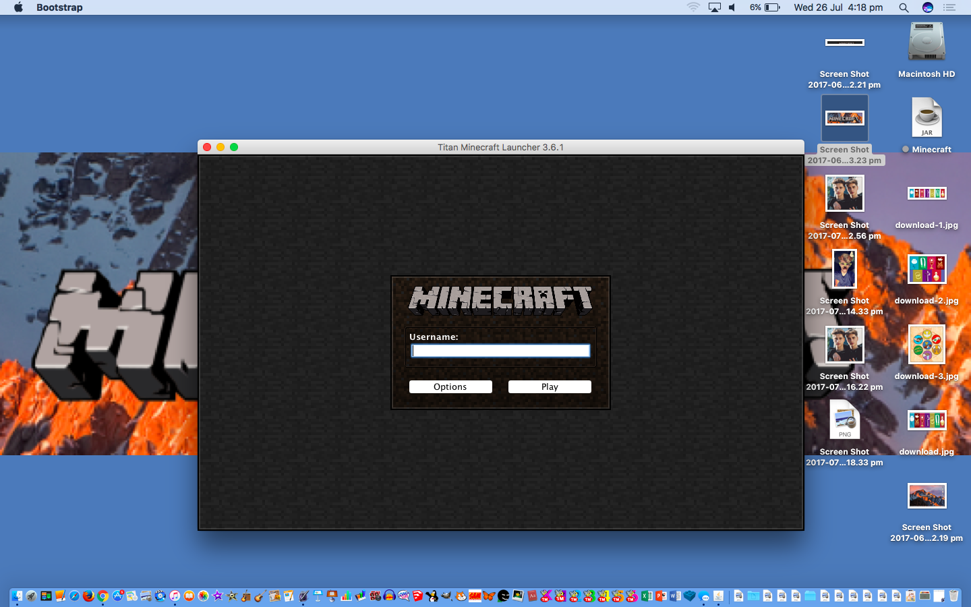Viewport: 971px width, 607px height.
Task: Select the Minecraft JAR file on desktop
Action: coord(926,125)
